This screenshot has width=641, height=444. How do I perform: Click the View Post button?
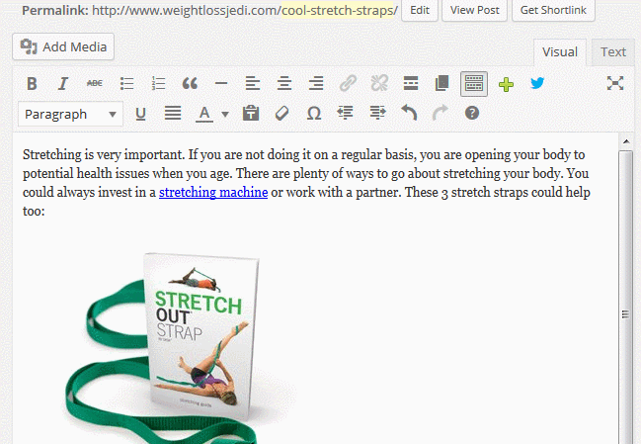(475, 10)
